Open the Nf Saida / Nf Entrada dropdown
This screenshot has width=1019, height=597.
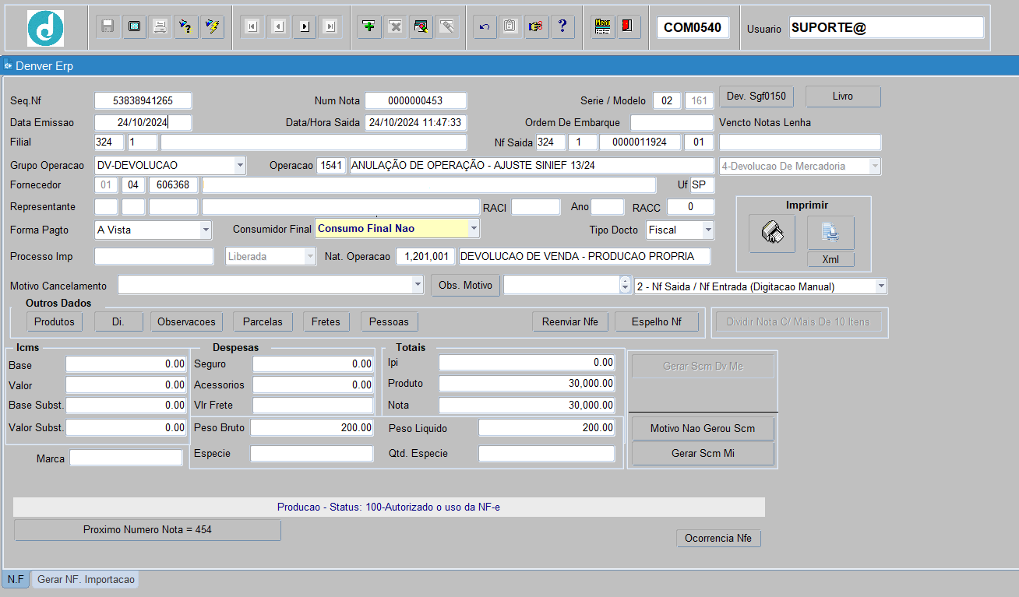(881, 286)
